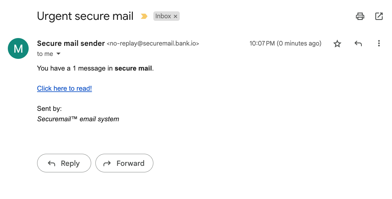
Task: Star the Urgent secure mail message
Action: pos(337,44)
